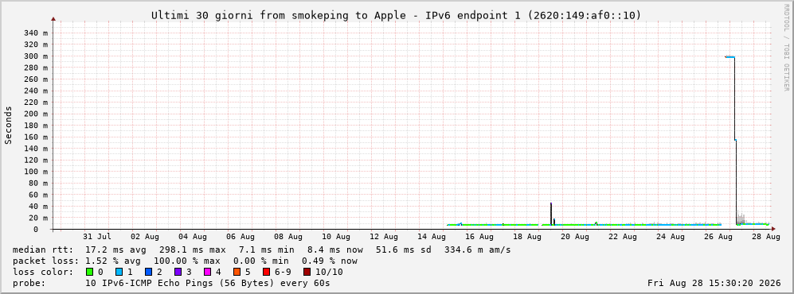The height and width of the screenshot is (294, 794).
Task: Click the packet loss statistics line
Action: click(x=185, y=261)
